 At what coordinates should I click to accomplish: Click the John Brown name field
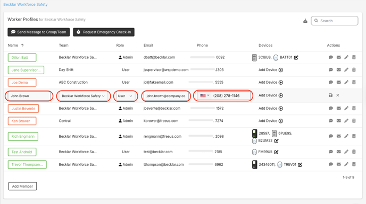coord(29,96)
